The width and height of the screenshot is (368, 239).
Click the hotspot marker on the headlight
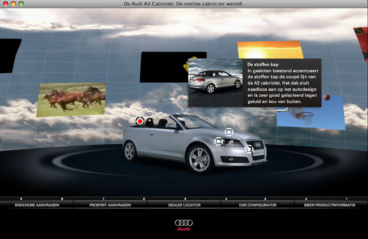pyautogui.click(x=218, y=141)
